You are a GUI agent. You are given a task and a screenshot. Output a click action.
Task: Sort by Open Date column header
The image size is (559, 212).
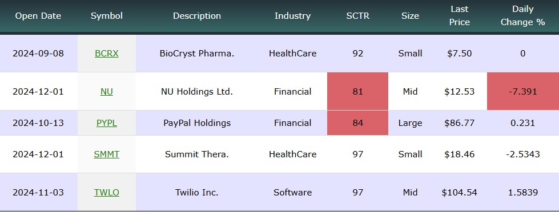tap(38, 16)
